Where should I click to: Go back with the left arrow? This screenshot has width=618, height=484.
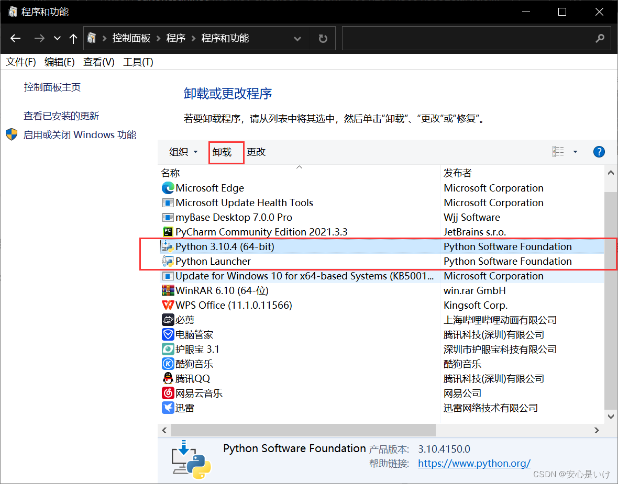pos(15,38)
